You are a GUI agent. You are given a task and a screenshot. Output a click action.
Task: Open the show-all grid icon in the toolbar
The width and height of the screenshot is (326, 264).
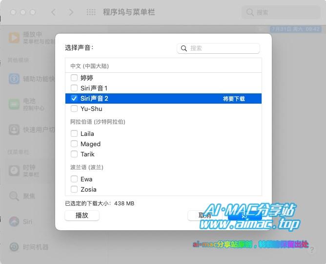[x=91, y=12]
